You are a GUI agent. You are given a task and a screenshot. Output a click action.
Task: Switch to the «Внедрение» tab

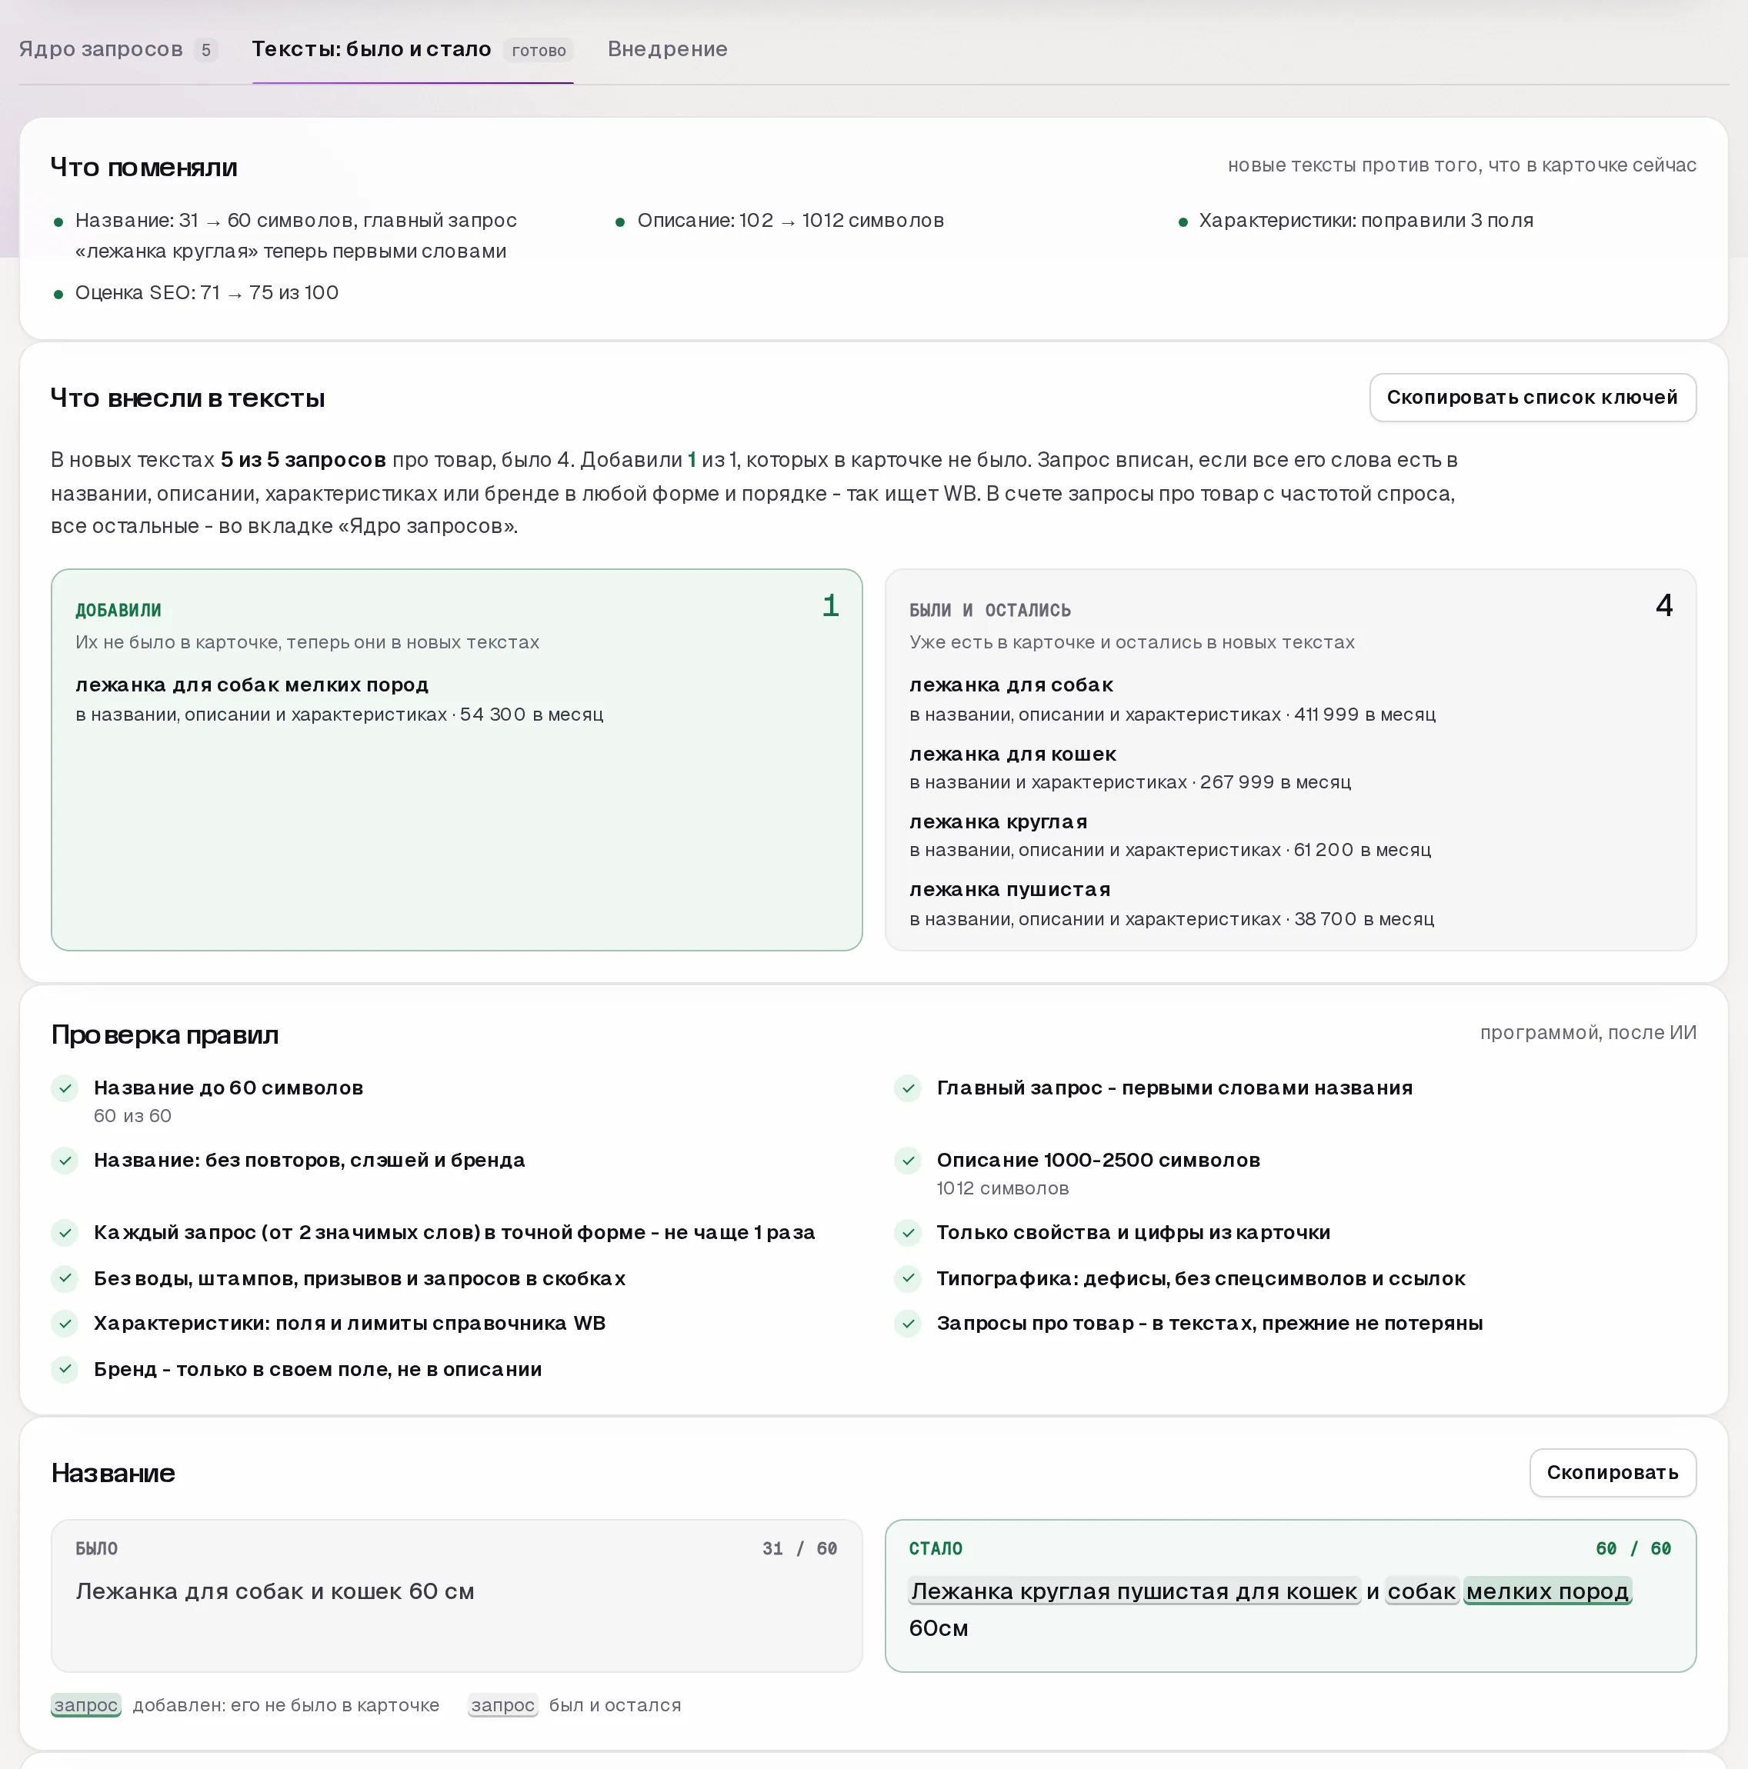click(667, 49)
